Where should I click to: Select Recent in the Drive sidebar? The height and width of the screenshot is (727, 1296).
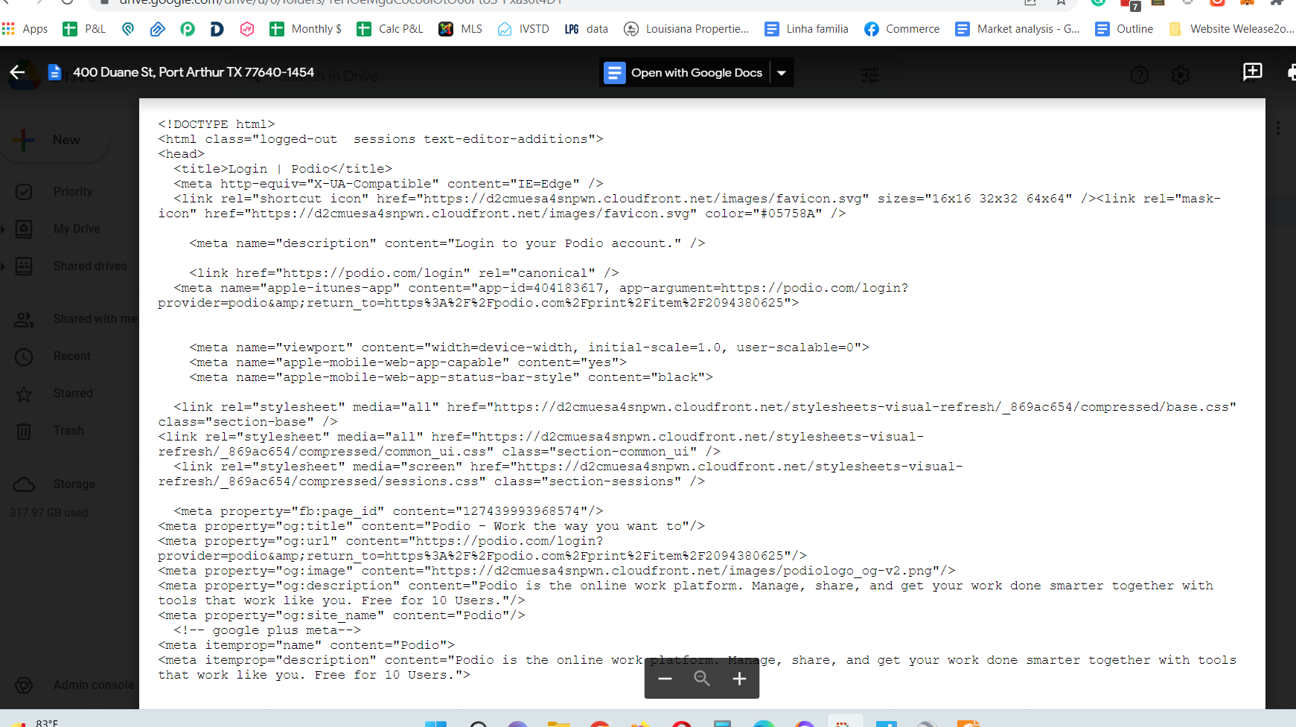pos(71,356)
